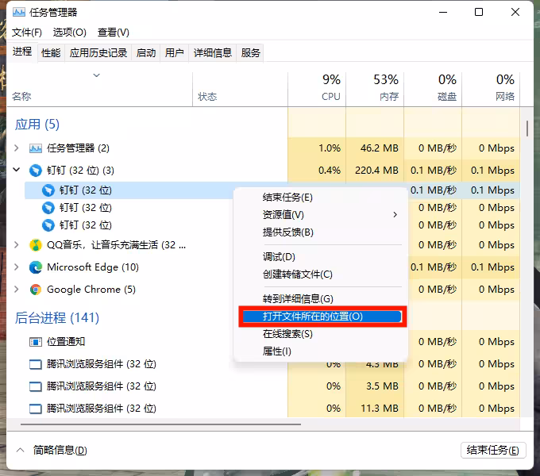Click the vertical scrollbar thumb
Viewport: 540px width, 476px height.
point(527,129)
